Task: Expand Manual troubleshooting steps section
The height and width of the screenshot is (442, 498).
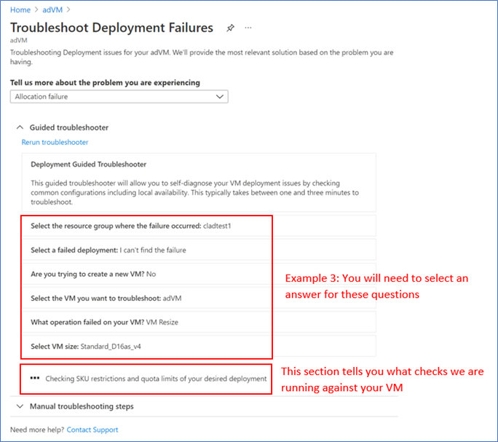Action: [x=82, y=406]
